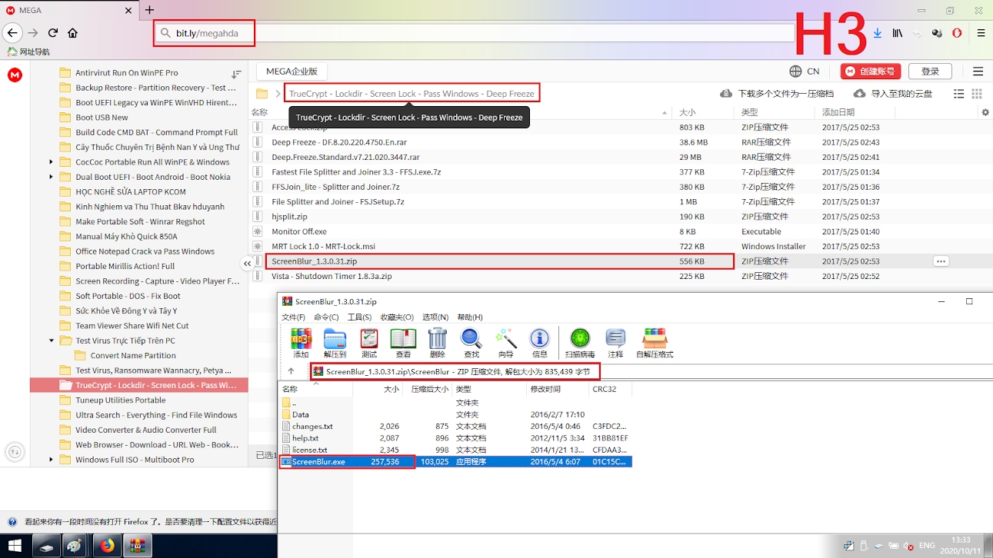This screenshot has width=993, height=558.
Task: Sort MEGA files by 大小 column header
Action: (x=687, y=112)
